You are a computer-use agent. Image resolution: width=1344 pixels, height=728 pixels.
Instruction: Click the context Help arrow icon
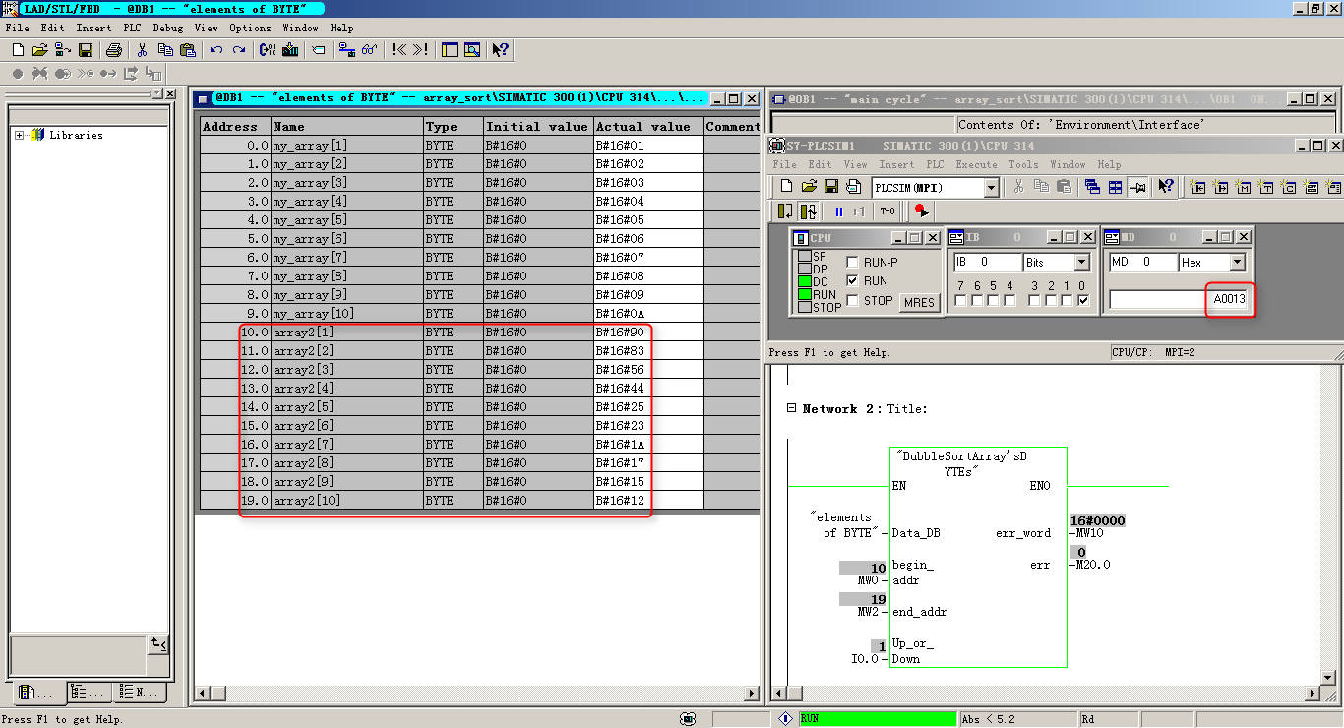pos(500,50)
